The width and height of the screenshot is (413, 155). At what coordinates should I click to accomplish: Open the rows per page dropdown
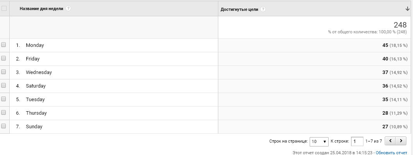tap(319, 141)
